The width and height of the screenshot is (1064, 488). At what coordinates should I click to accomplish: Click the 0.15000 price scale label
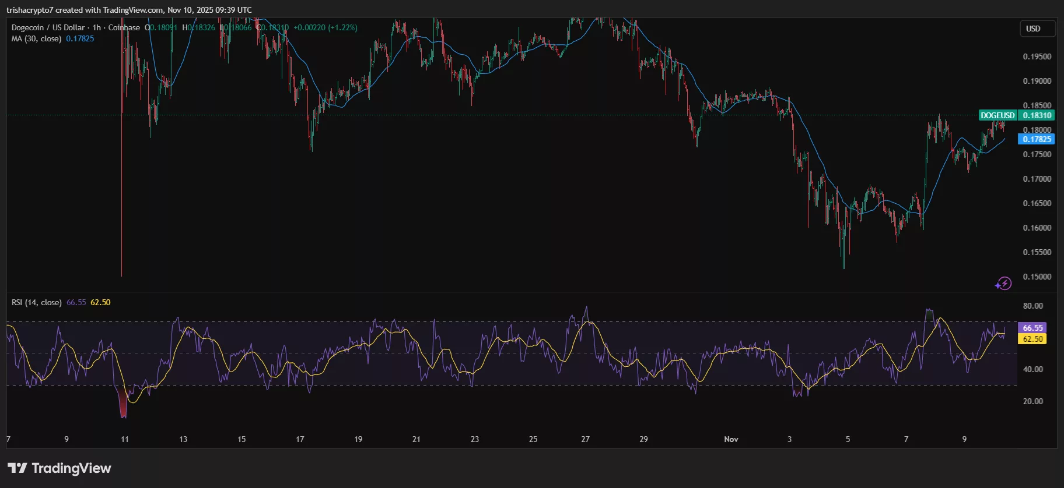pyautogui.click(x=1037, y=277)
